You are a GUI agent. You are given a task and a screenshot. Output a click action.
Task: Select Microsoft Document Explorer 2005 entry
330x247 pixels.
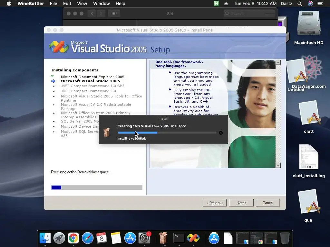92,77
